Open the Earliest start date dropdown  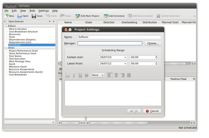click(x=125, y=57)
